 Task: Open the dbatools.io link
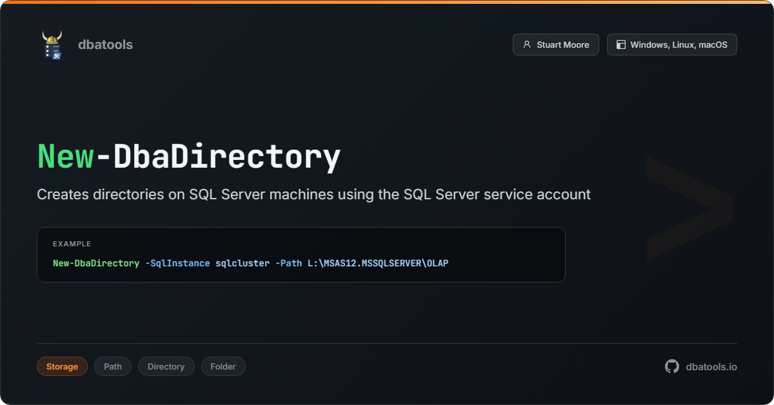tap(711, 366)
